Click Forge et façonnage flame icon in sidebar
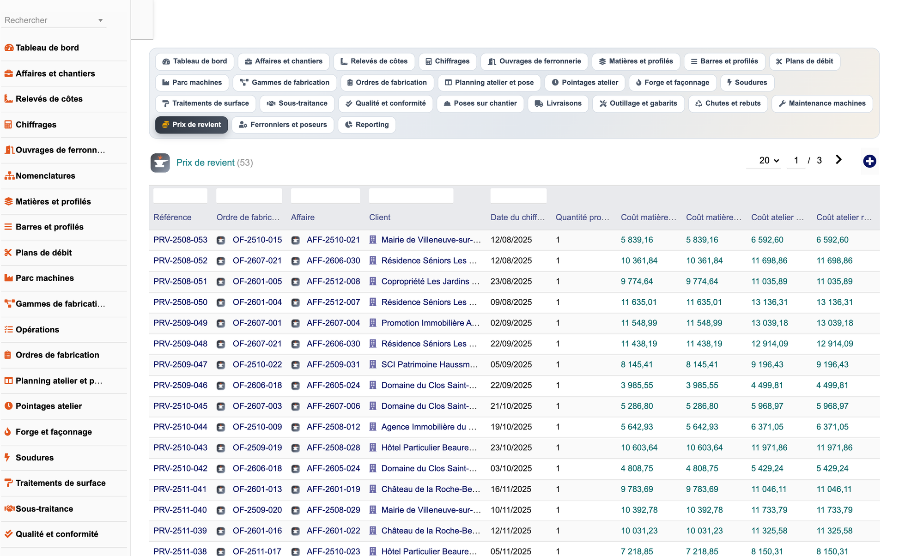 click(8, 432)
